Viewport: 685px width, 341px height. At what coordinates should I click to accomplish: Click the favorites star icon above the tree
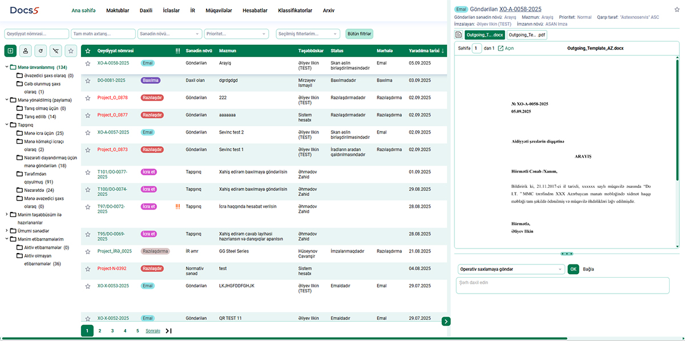71,51
